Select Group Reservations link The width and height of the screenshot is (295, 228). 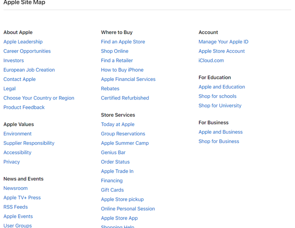(x=123, y=134)
